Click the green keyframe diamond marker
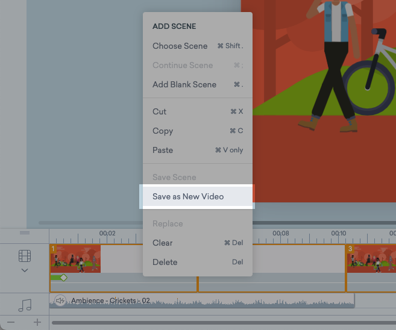Screen dimensions: 396x330 click(x=64, y=278)
